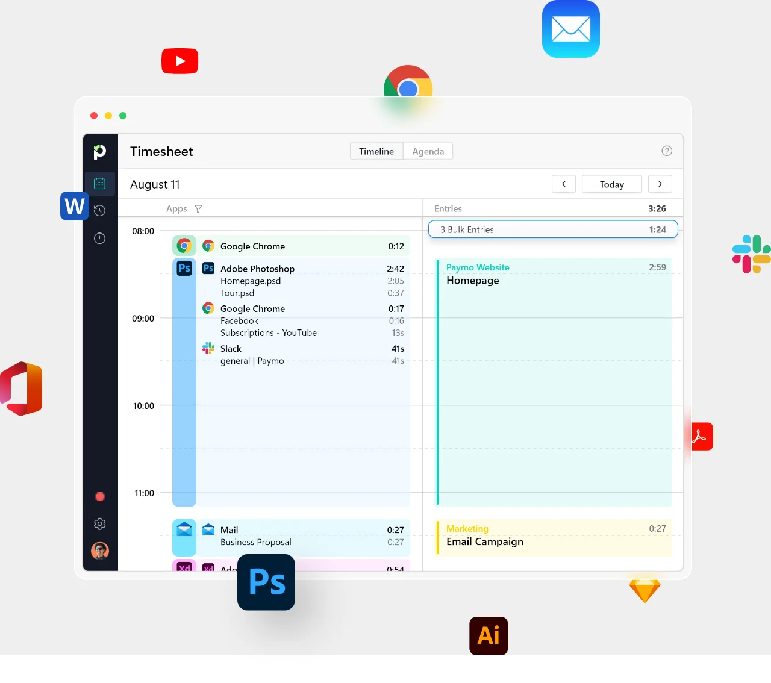Screen dimensions: 771x683
Task: Go to next day with right chevron
Action: [x=660, y=184]
